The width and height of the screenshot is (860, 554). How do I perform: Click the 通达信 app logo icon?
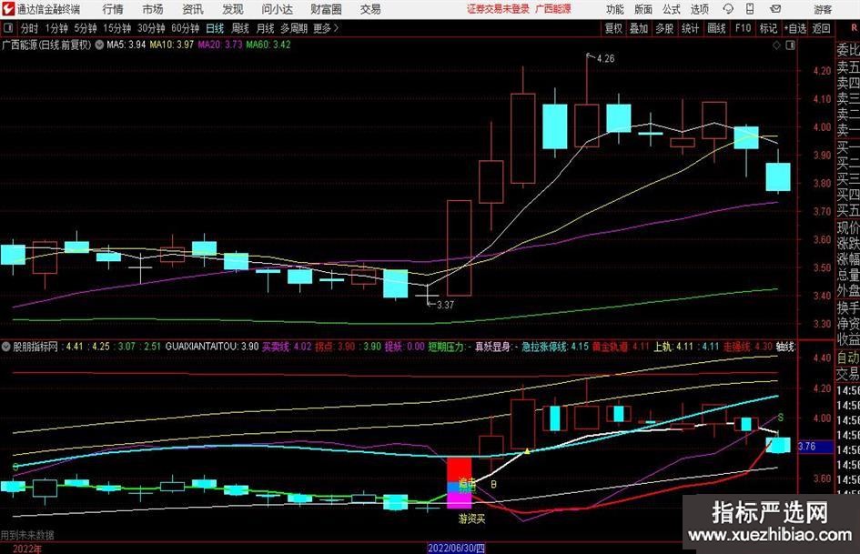tap(7, 9)
